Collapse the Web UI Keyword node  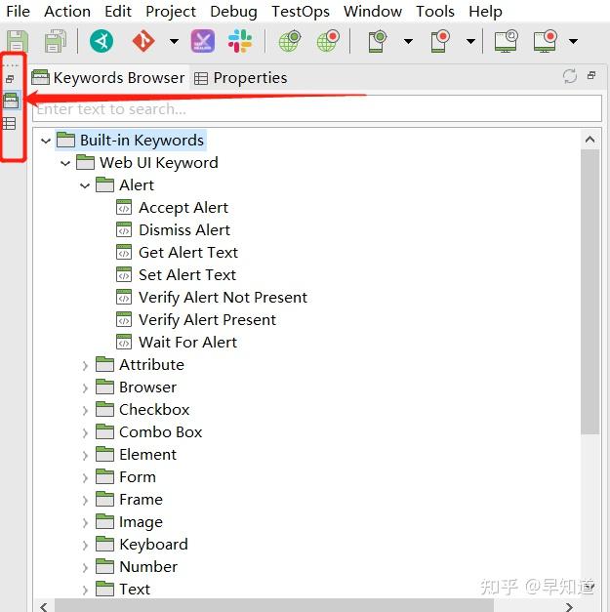click(65, 163)
